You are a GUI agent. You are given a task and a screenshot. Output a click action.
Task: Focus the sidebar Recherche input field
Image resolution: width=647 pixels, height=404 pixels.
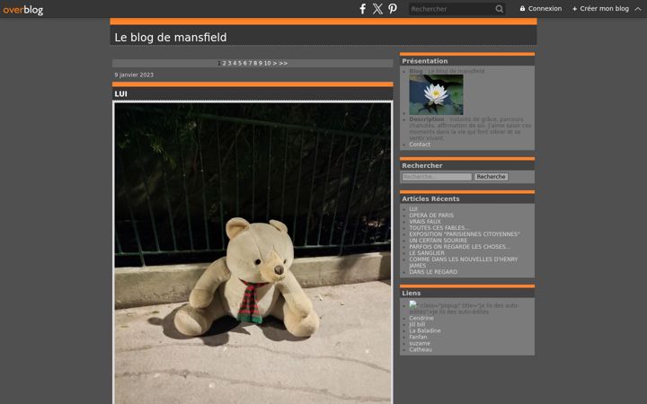pos(437,177)
